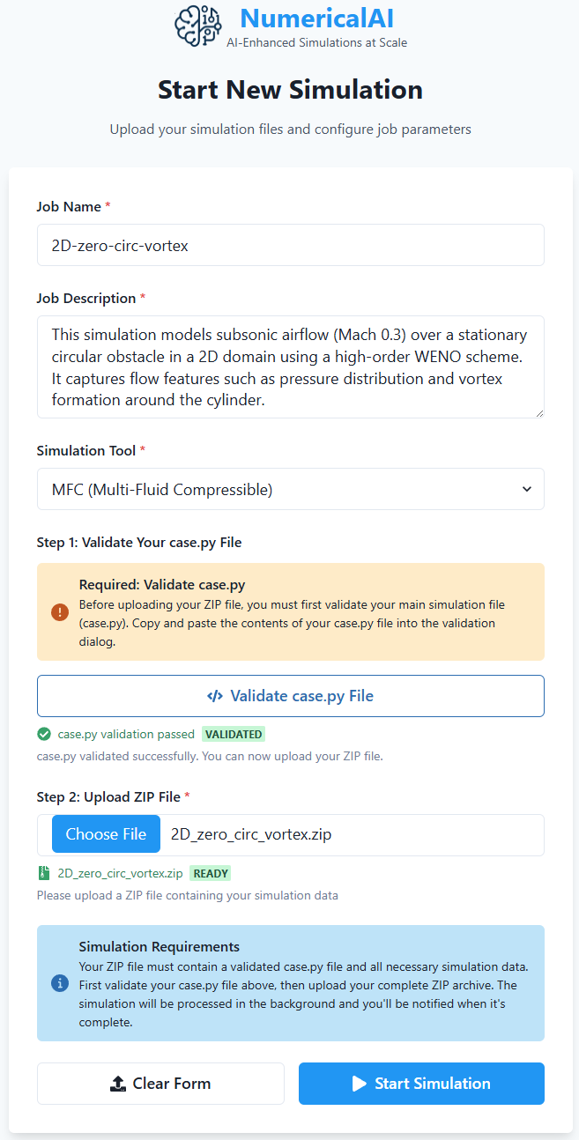Click inside the Job Description textarea
Image resolution: width=579 pixels, height=1140 pixels.
point(291,366)
